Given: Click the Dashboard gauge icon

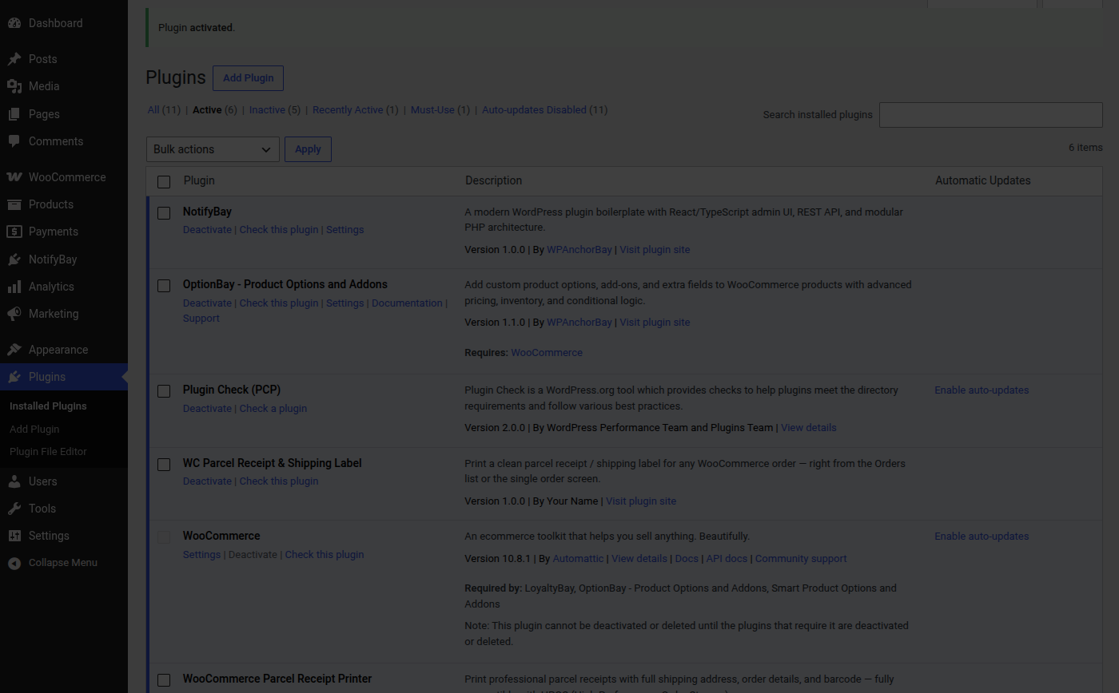Looking at the screenshot, I should click(14, 23).
